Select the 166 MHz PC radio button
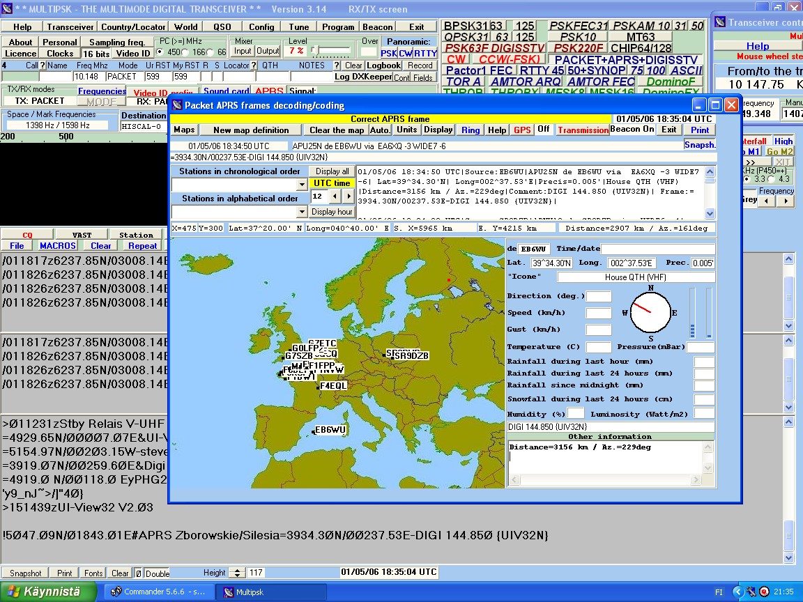This screenshot has width=803, height=602. click(186, 52)
